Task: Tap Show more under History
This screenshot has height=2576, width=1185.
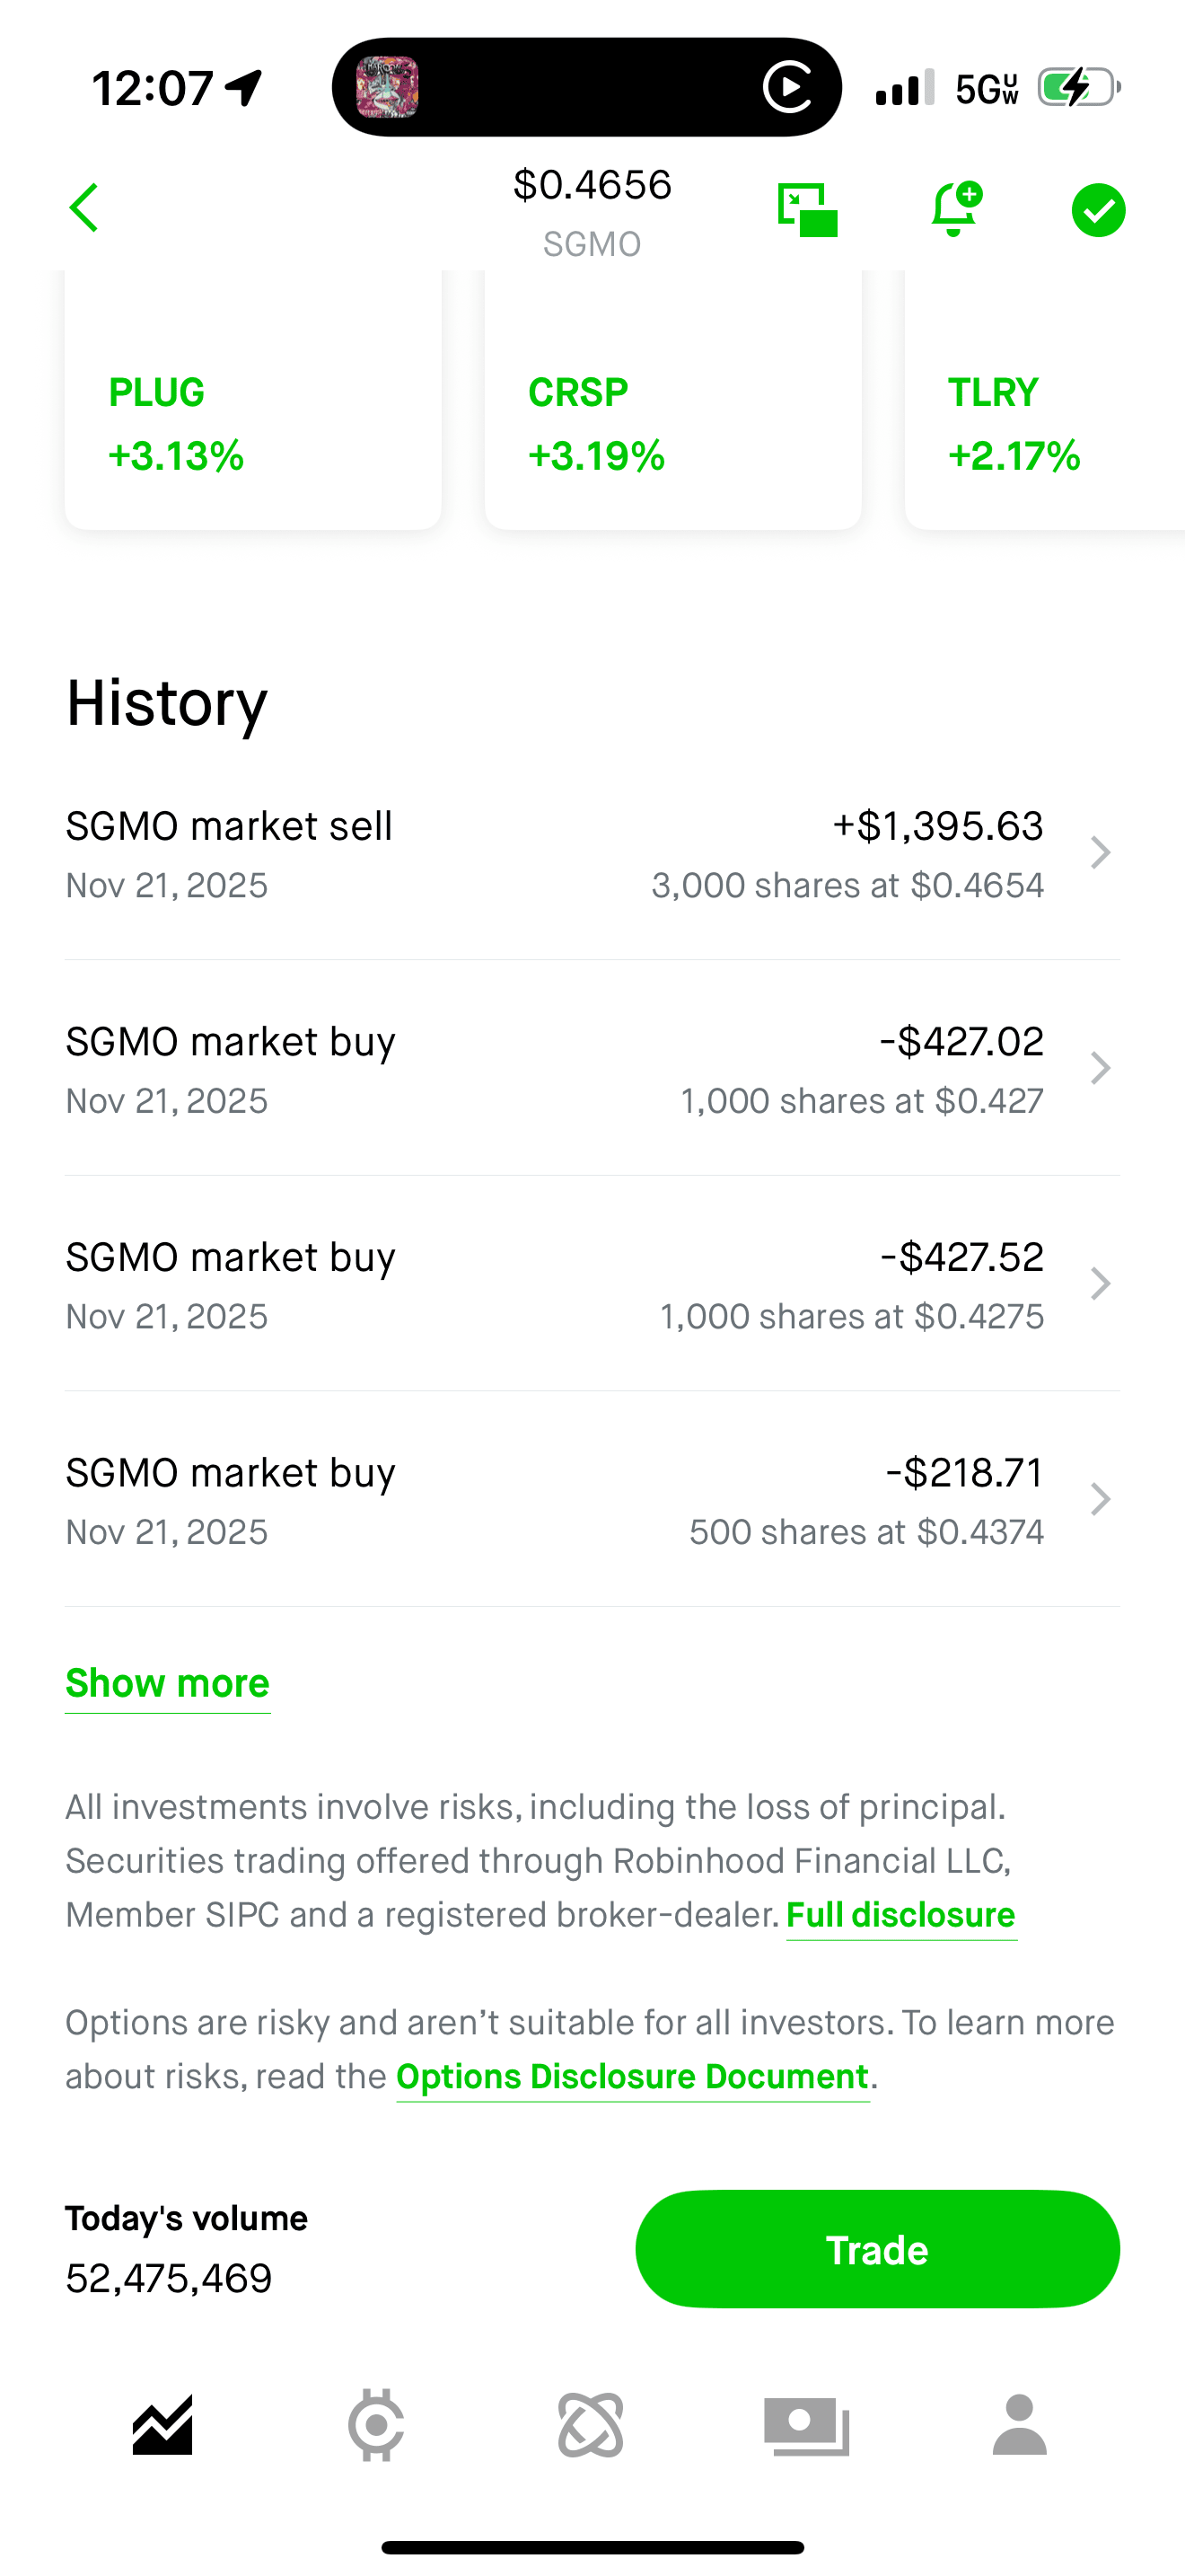Action: (x=168, y=1684)
